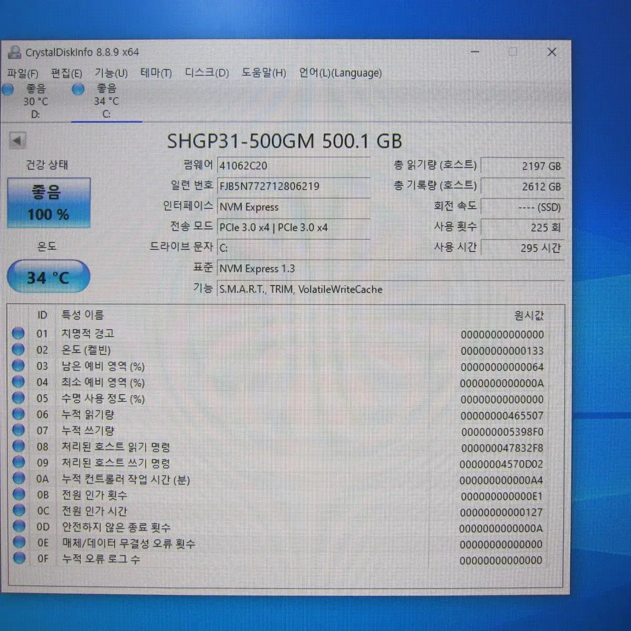Click status dot for 0C 전원 인가 시간

[x=19, y=510]
